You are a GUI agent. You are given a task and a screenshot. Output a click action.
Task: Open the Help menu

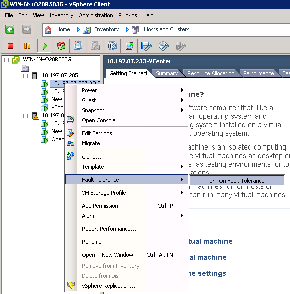tap(148, 15)
